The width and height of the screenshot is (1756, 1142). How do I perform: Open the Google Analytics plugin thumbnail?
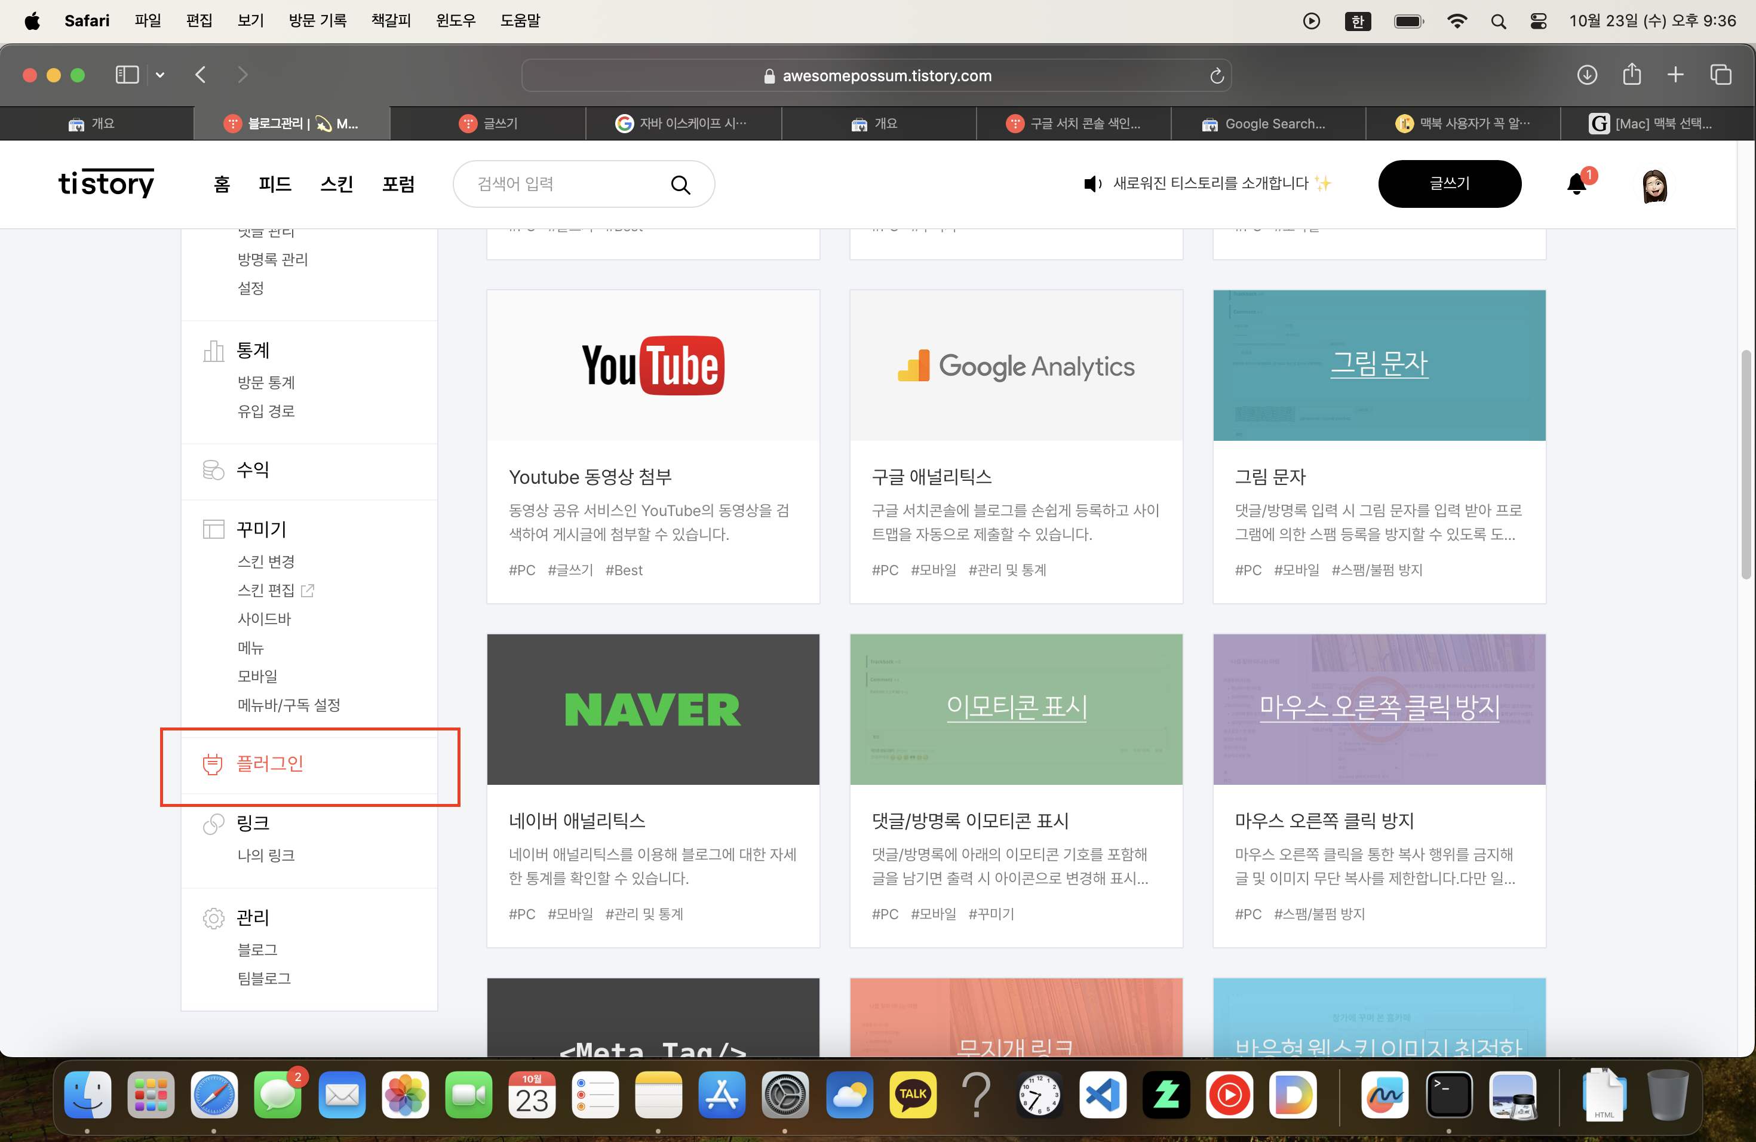click(1016, 365)
